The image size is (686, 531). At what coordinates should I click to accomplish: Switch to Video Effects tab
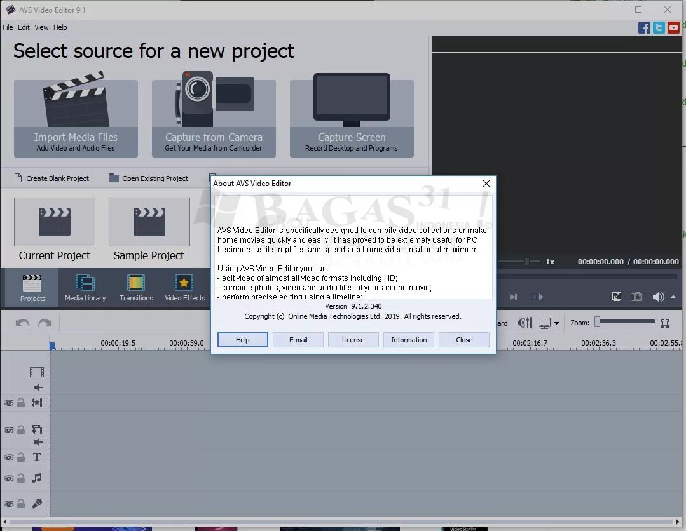[184, 288]
